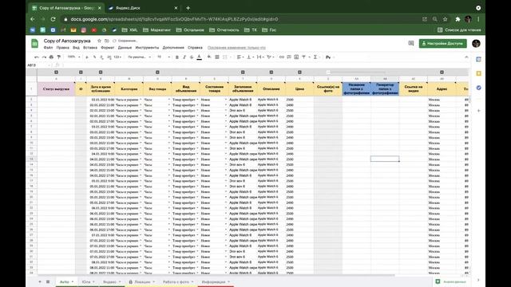
Task: Star the document Copy of Автозагрузка
Action: click(99, 41)
